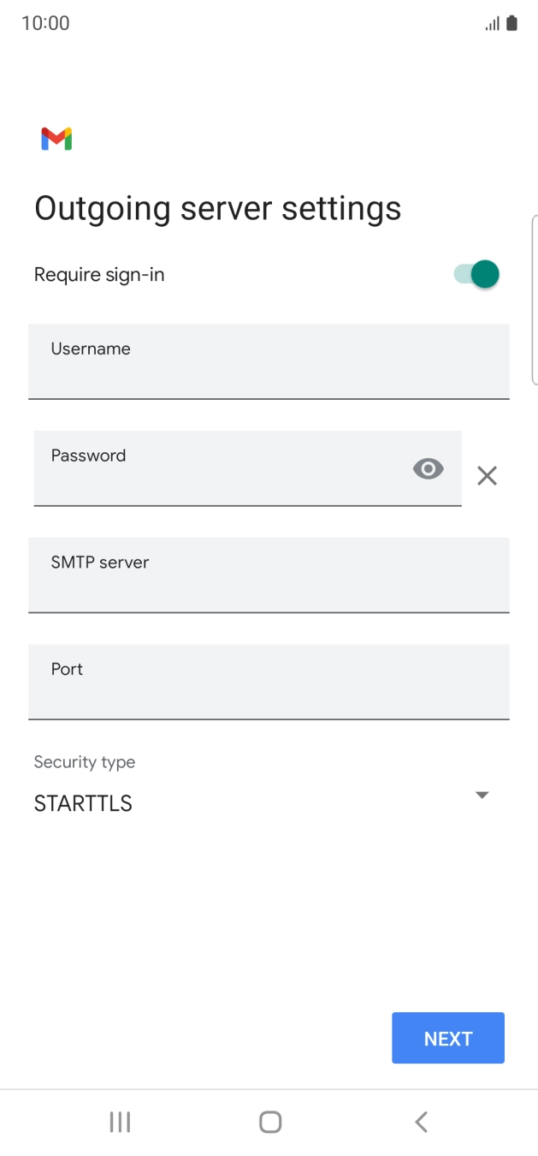Image resolution: width=538 pixels, height=1156 pixels.
Task: Tap the Recents navigation icon
Action: click(x=120, y=1121)
